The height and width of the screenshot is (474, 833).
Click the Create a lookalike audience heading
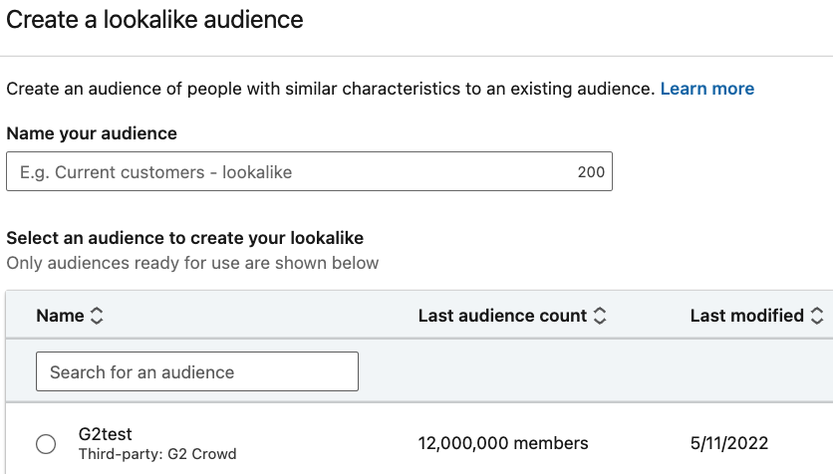pyautogui.click(x=154, y=20)
